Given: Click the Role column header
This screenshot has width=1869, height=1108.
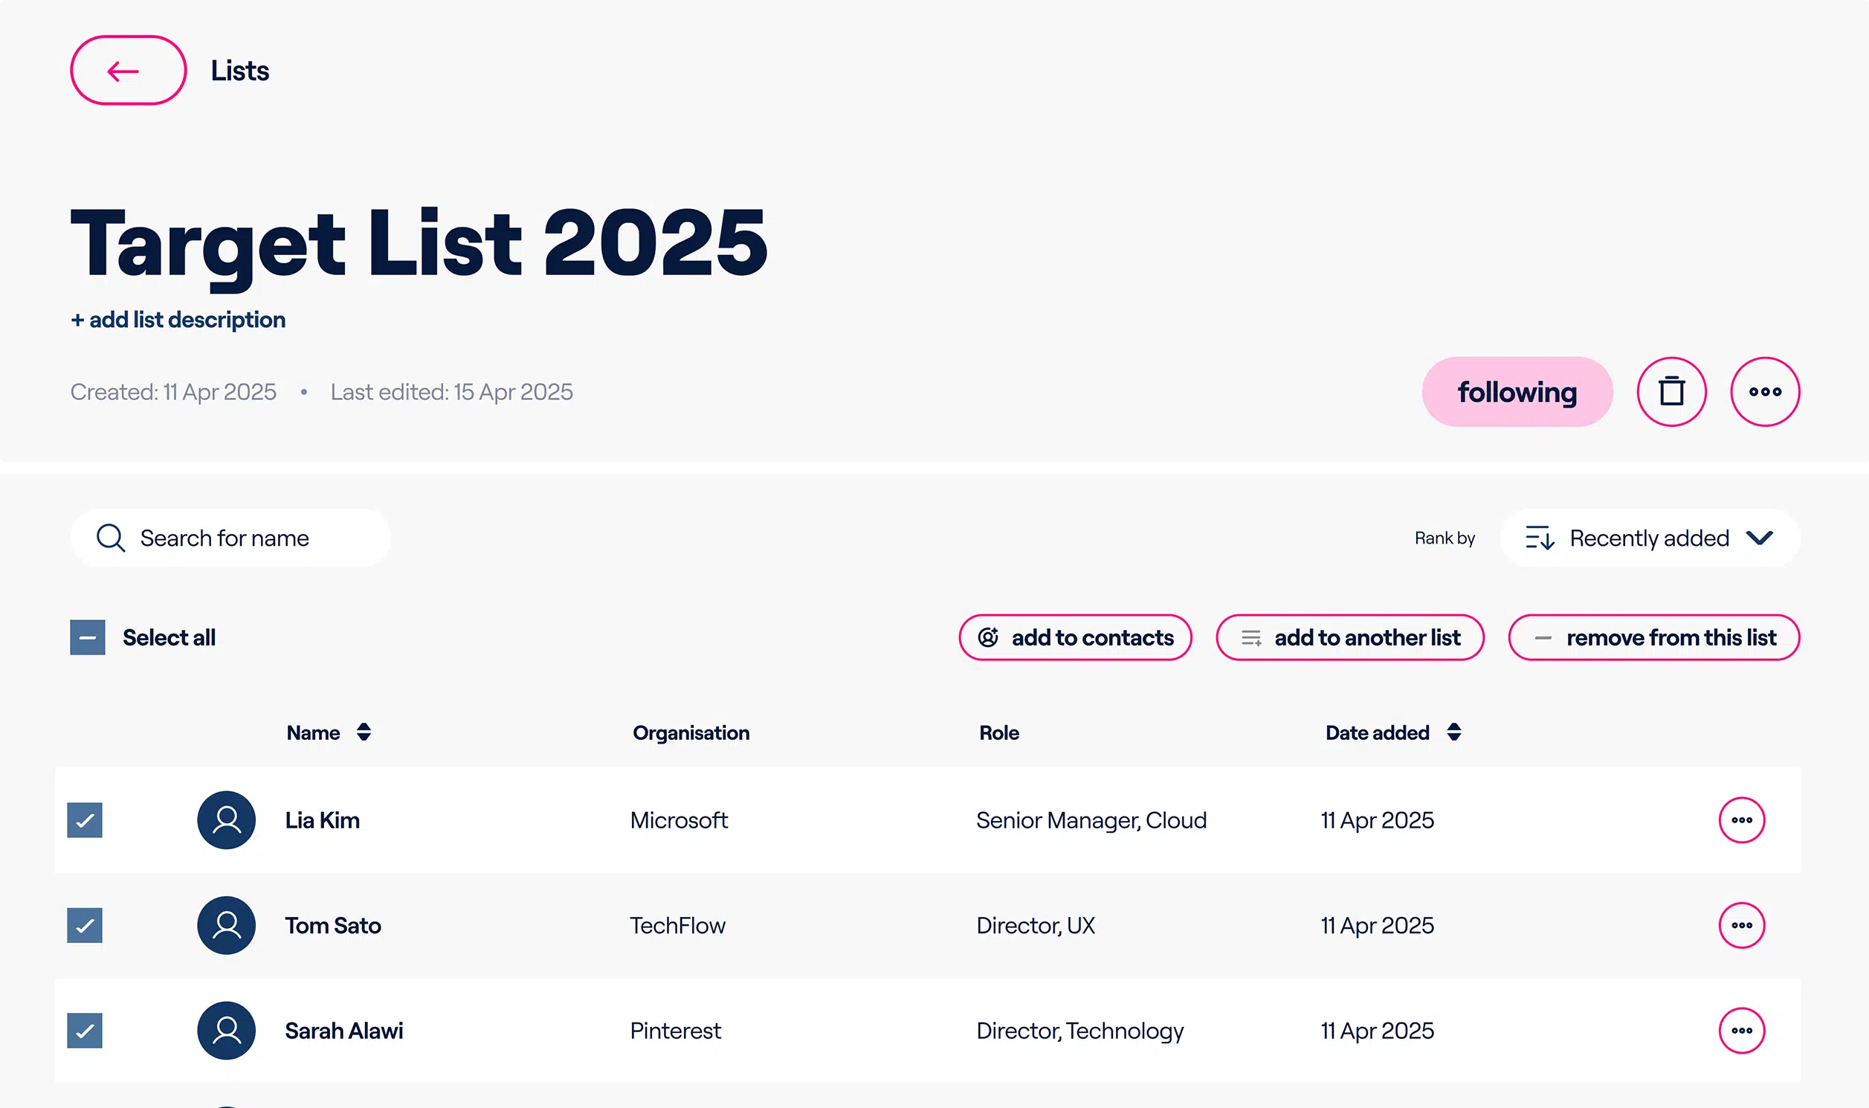Looking at the screenshot, I should pos(998,732).
